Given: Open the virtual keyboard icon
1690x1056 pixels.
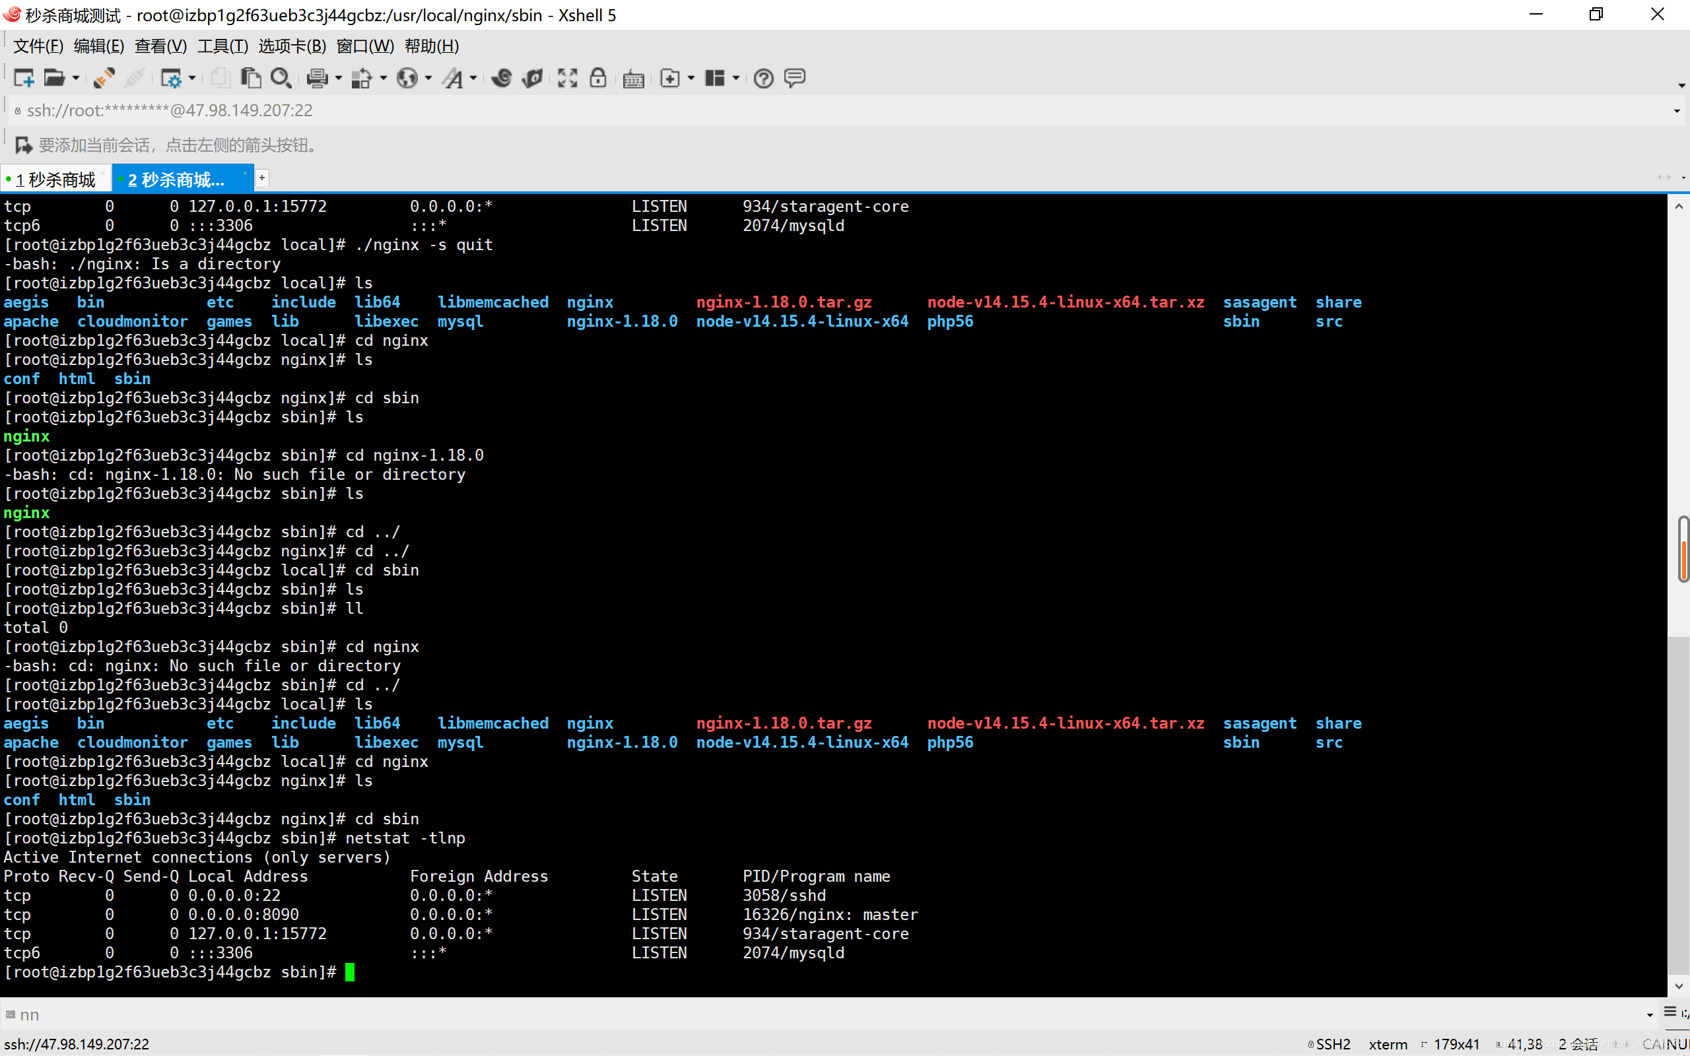Looking at the screenshot, I should pos(633,79).
